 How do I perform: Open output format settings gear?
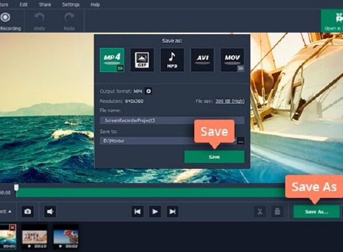(149, 91)
